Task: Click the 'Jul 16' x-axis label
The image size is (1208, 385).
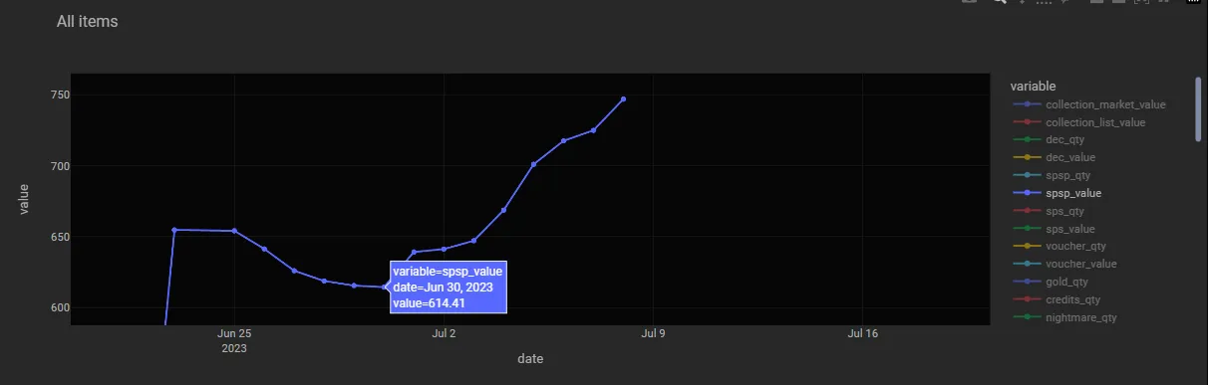Action: pyautogui.click(x=862, y=334)
